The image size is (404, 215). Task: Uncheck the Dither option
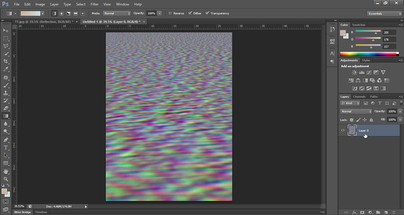pyautogui.click(x=190, y=13)
